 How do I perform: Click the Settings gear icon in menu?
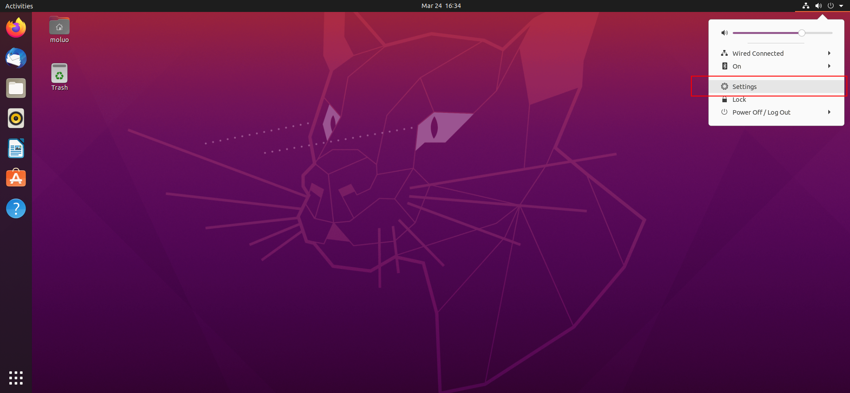725,86
